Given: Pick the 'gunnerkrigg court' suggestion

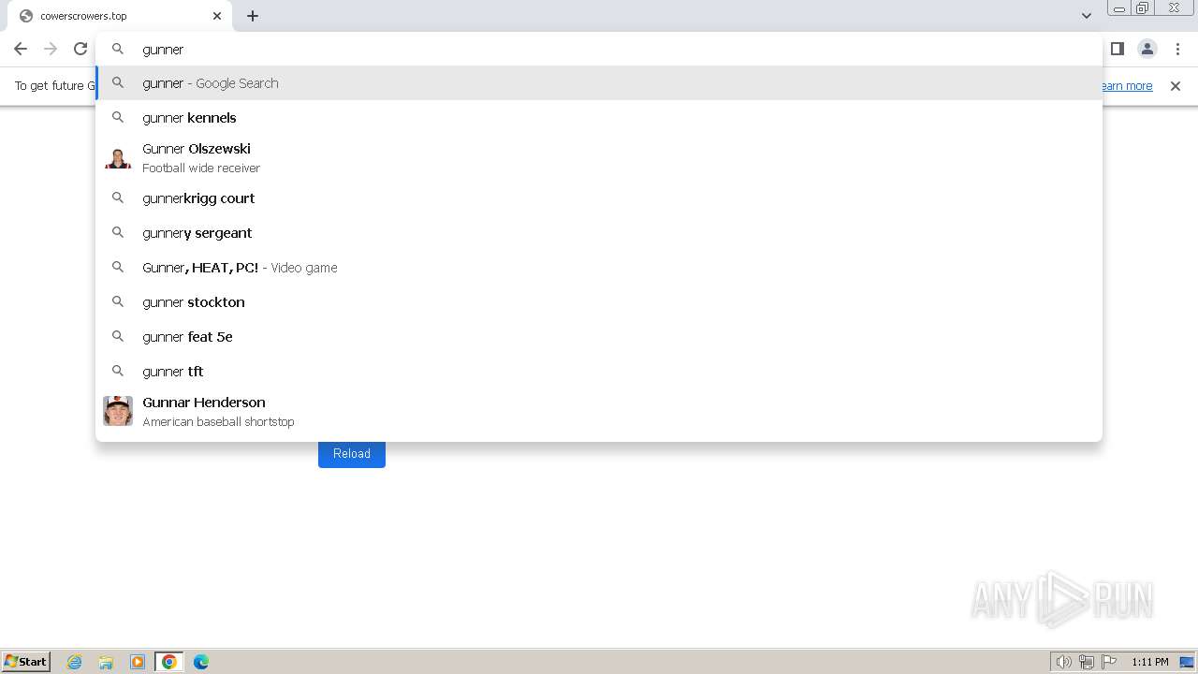Looking at the screenshot, I should coord(599,198).
